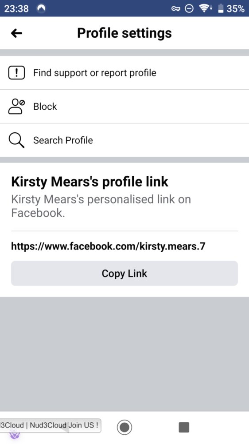Tap the notification icon beside the clock
The width and height of the screenshot is (249, 444).
42,9
